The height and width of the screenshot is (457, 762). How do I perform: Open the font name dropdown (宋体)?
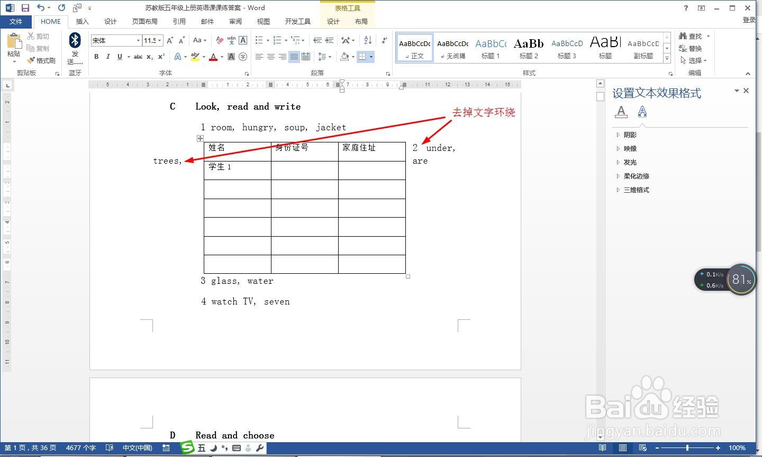139,40
